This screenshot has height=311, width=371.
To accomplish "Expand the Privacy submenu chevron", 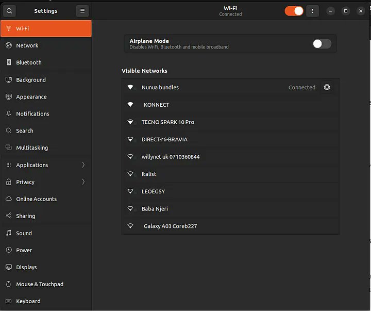I will (x=83, y=182).
